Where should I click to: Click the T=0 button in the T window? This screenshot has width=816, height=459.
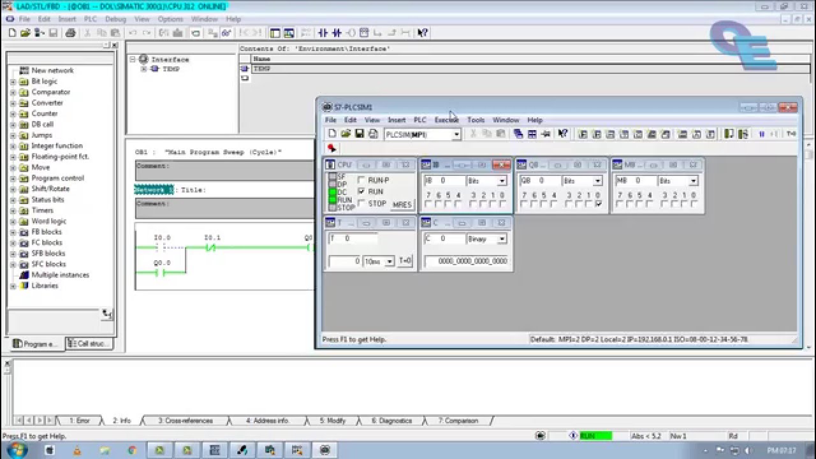405,261
